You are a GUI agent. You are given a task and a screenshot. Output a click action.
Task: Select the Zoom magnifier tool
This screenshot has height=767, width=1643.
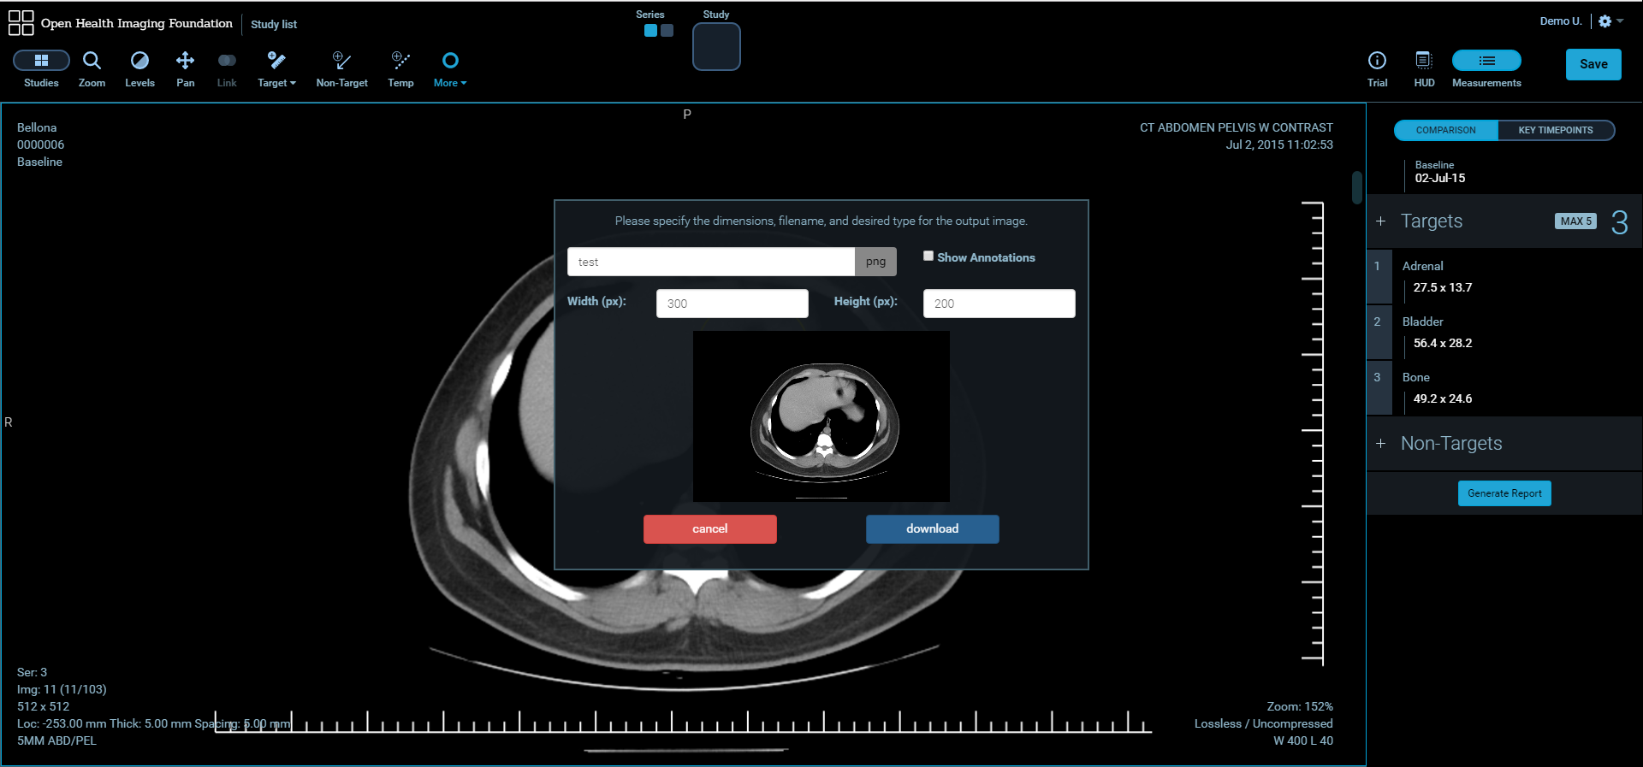tap(92, 61)
